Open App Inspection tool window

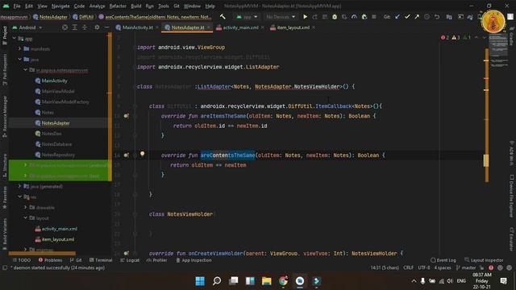click(193, 260)
